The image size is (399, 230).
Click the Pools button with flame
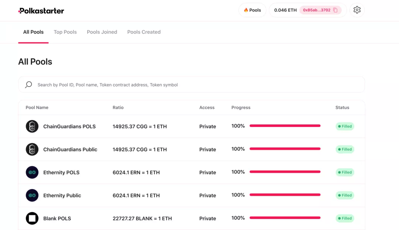point(252,10)
